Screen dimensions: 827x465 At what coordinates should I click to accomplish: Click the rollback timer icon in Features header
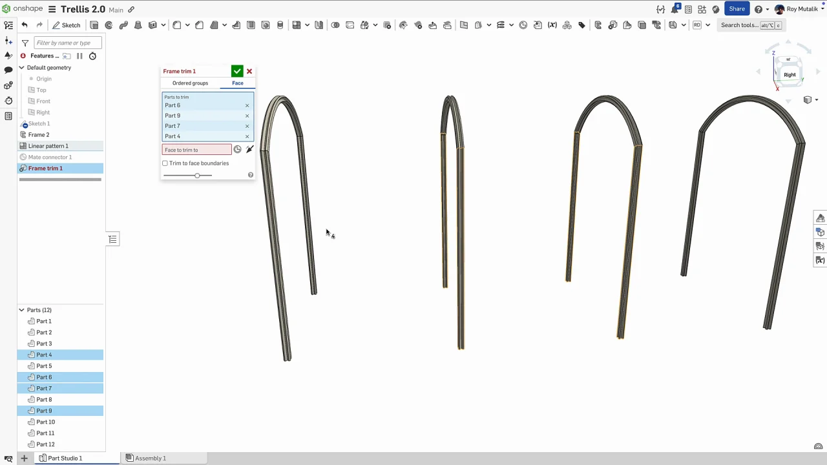pyautogui.click(x=92, y=56)
